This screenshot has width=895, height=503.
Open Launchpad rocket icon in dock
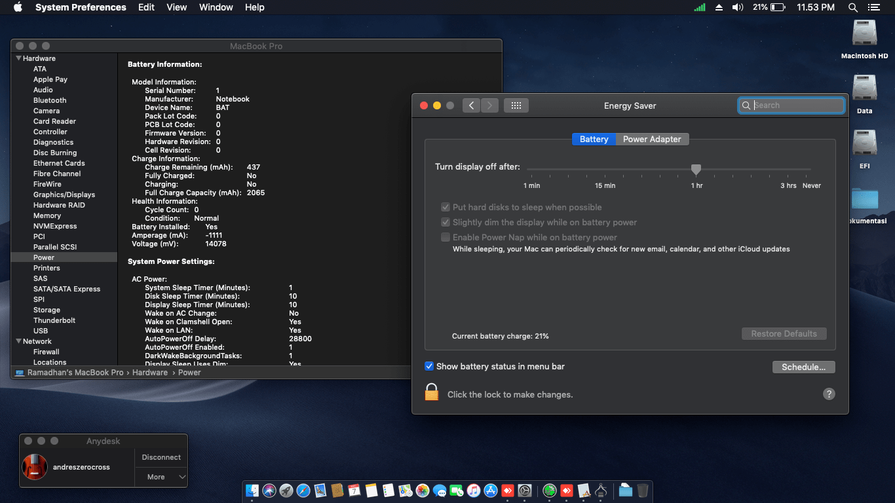click(286, 491)
